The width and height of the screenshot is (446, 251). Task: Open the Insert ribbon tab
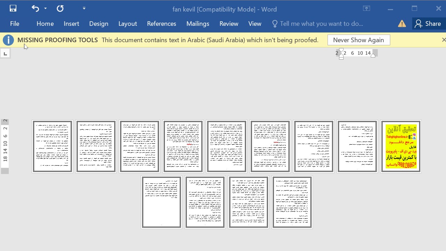[x=71, y=24]
